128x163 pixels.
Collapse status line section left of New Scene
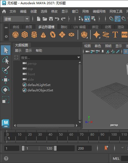pyautogui.click(x=33, y=19)
